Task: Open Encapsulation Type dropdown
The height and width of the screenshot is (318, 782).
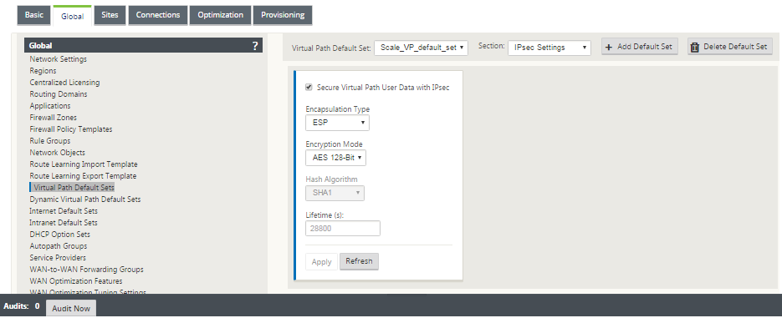Action: (337, 123)
